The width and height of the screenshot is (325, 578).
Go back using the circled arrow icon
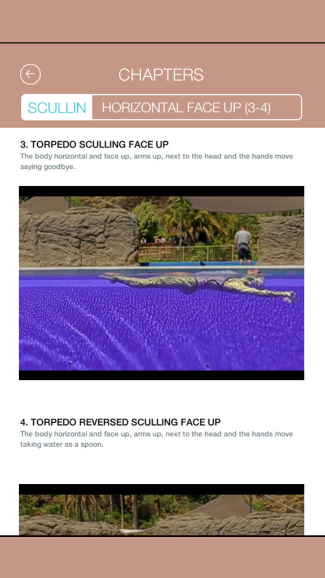(x=30, y=75)
